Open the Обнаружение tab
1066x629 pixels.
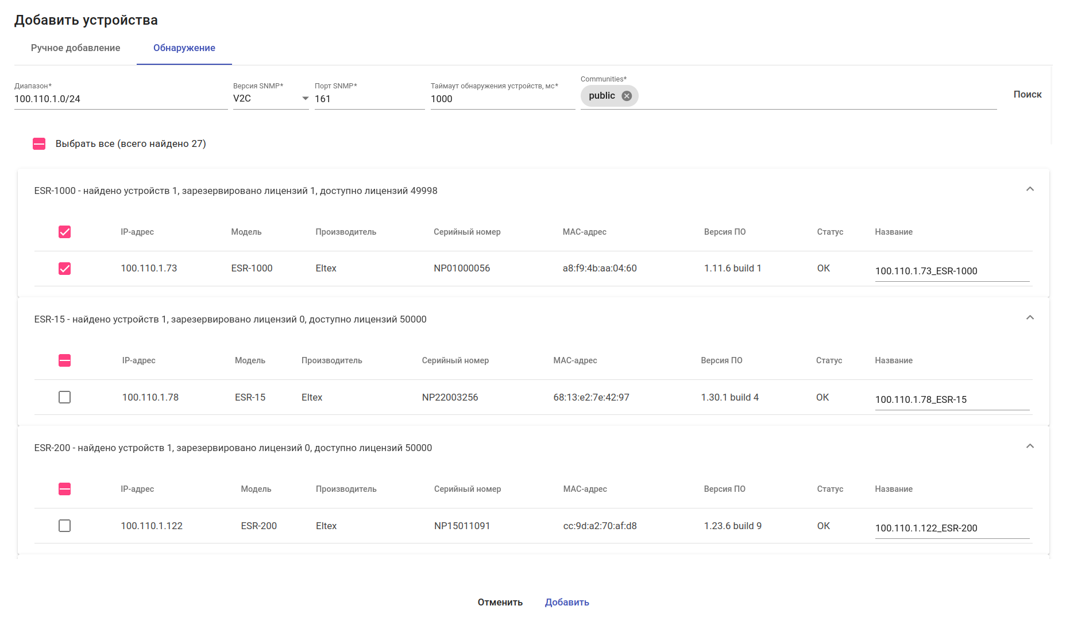click(x=184, y=48)
